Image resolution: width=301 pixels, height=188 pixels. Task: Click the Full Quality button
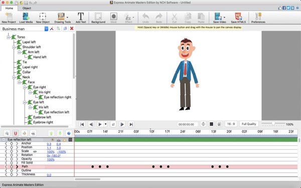pyautogui.click(x=249, y=124)
